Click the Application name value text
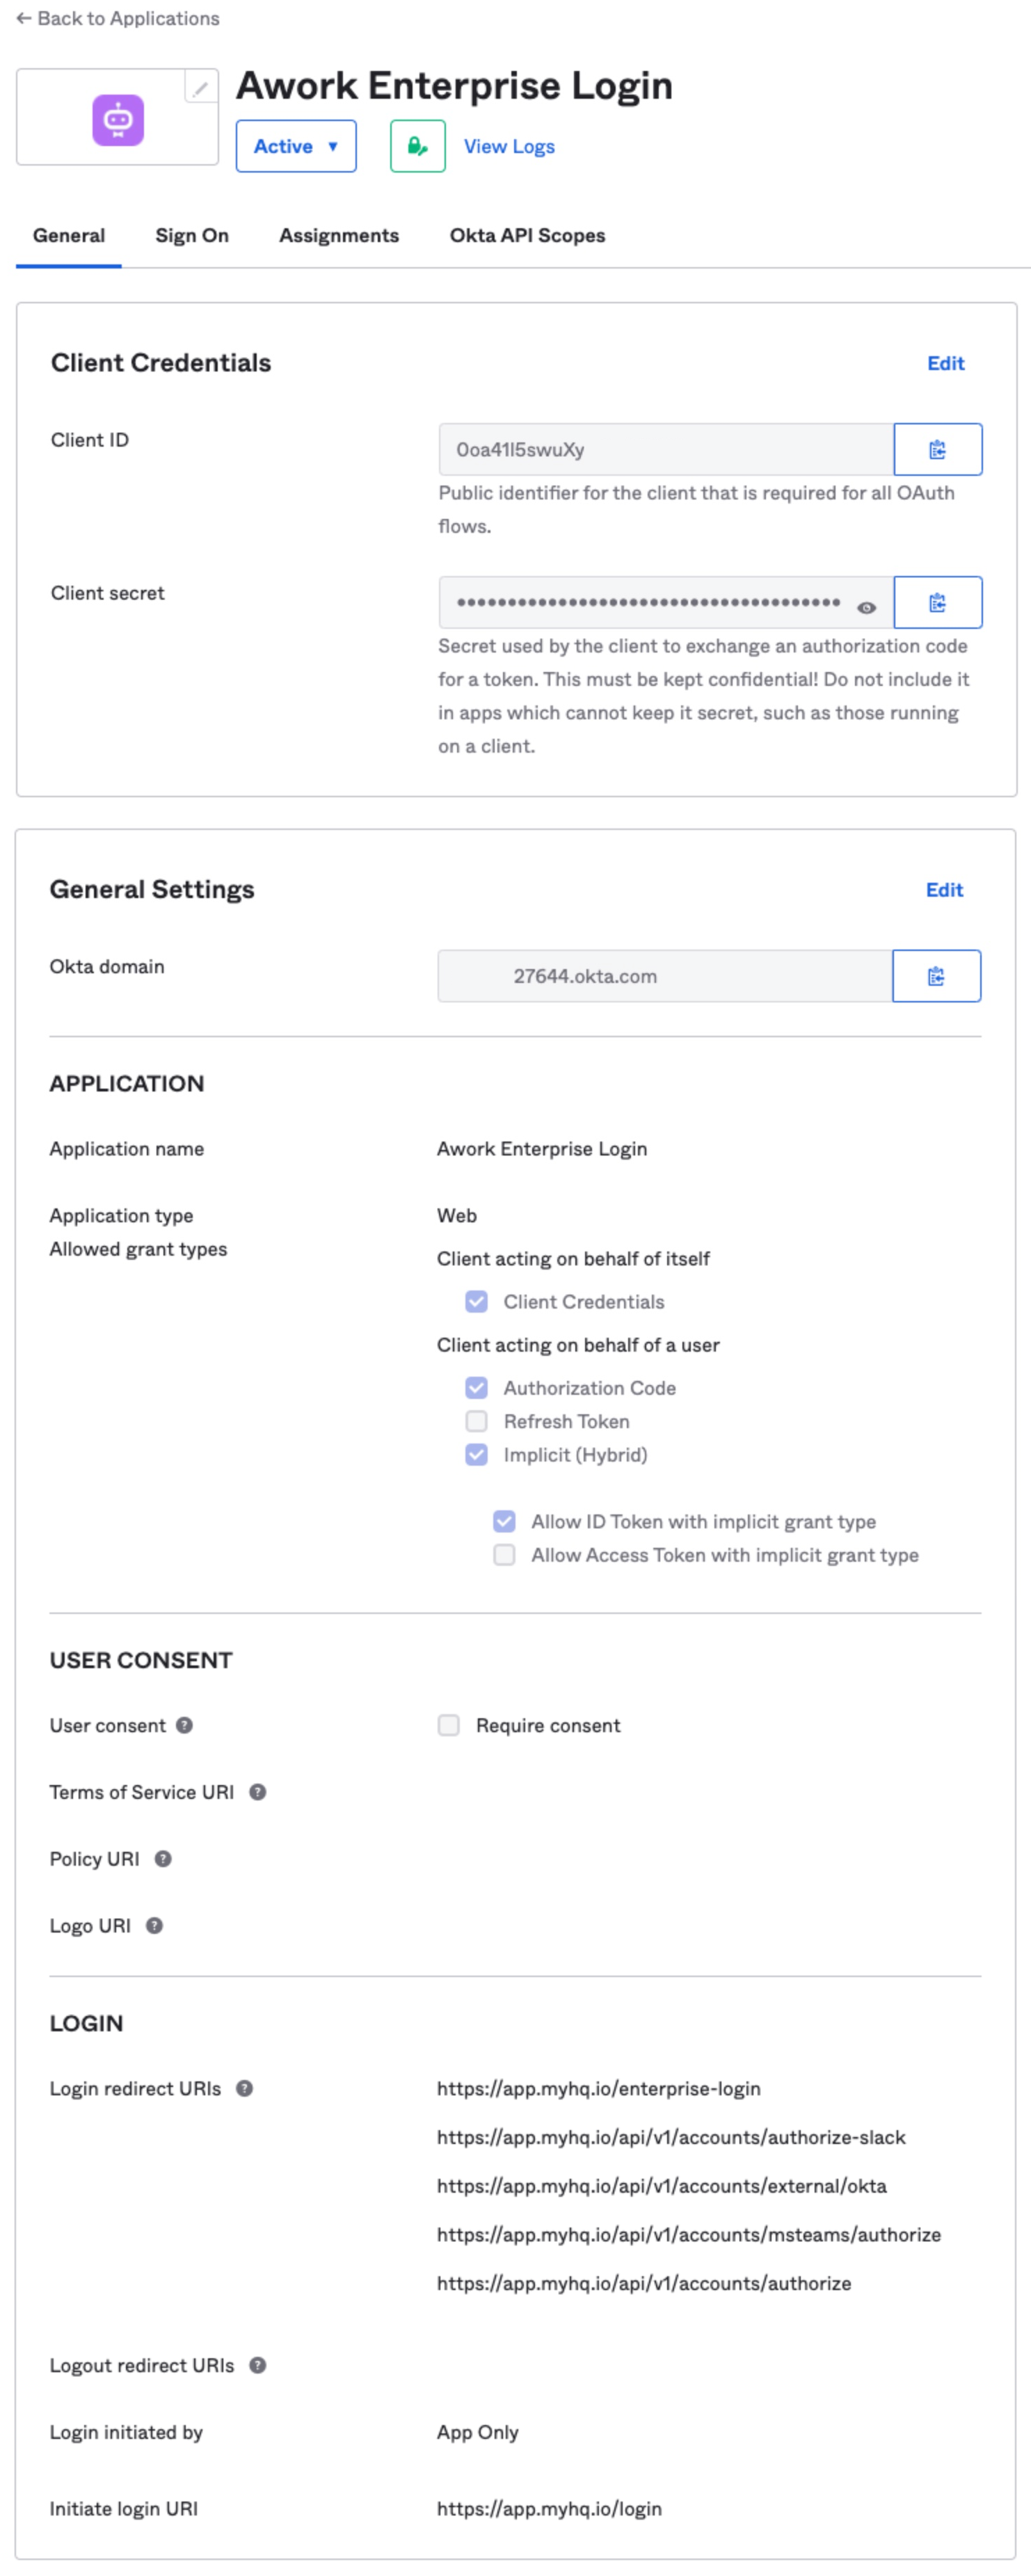The height and width of the screenshot is (2576, 1031). coord(542,1149)
